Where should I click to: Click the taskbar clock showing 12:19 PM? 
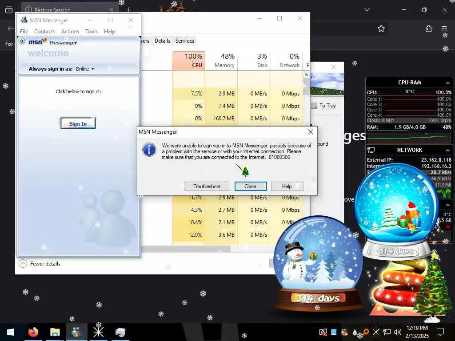pos(417,332)
